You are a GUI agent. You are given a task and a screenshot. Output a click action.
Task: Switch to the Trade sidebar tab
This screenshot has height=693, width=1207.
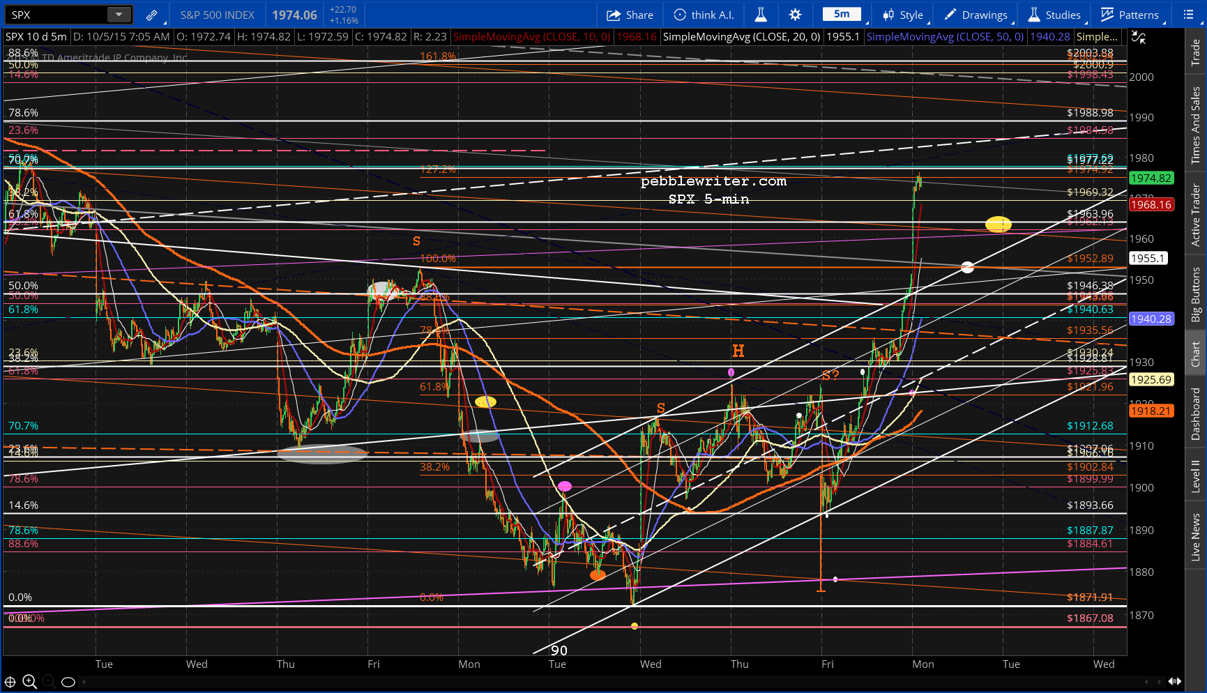pyautogui.click(x=1196, y=52)
